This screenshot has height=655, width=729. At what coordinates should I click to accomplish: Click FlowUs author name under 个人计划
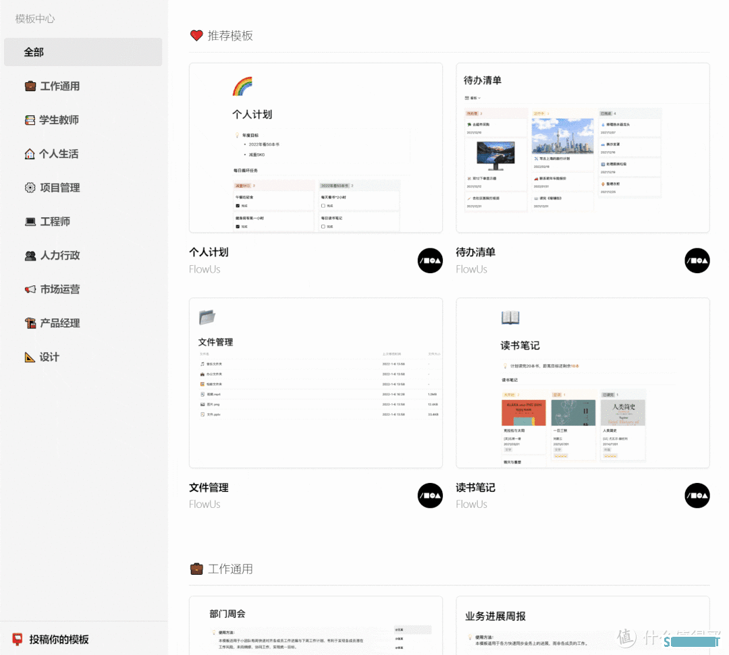[x=205, y=269]
